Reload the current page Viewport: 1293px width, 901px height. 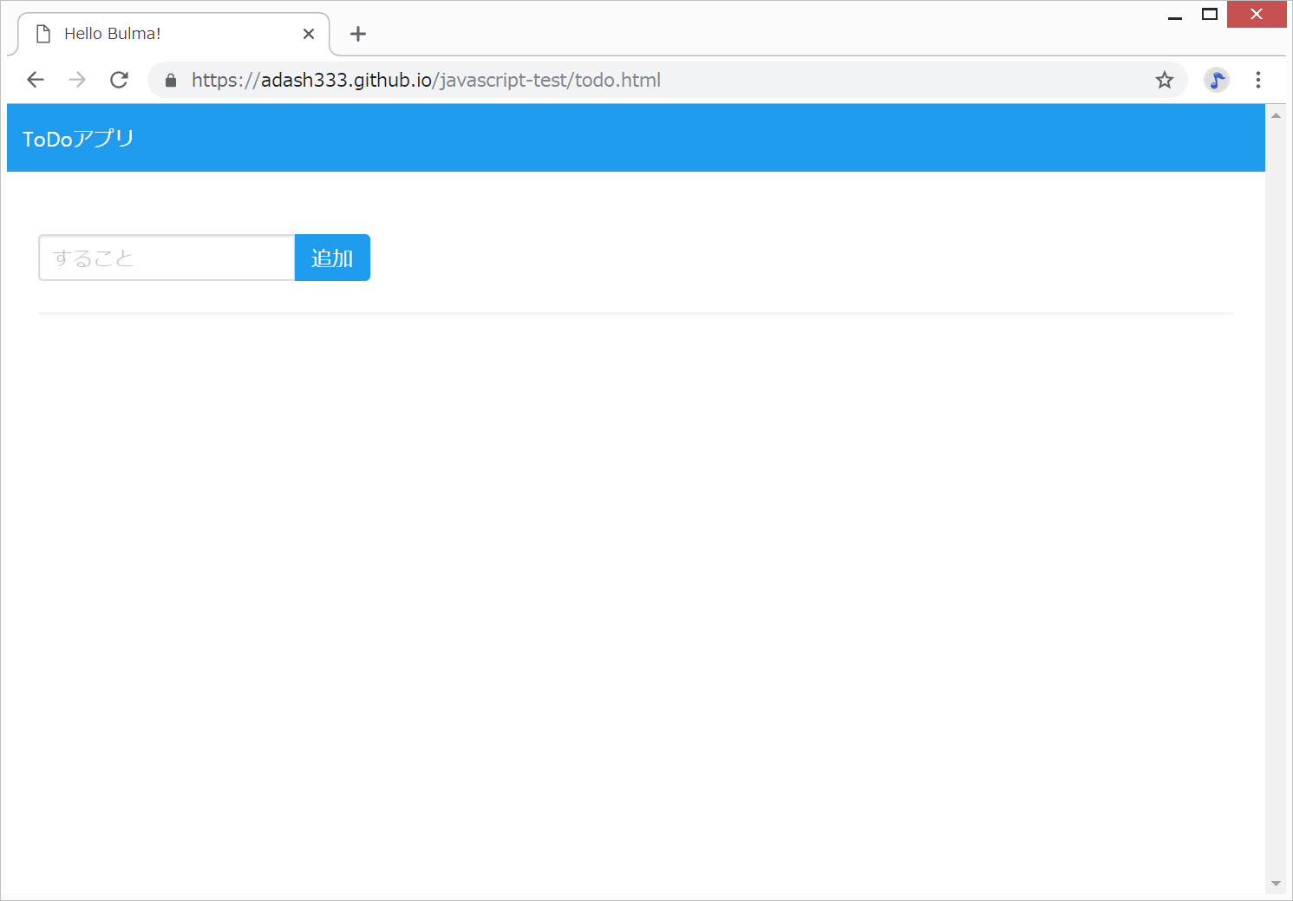click(119, 80)
